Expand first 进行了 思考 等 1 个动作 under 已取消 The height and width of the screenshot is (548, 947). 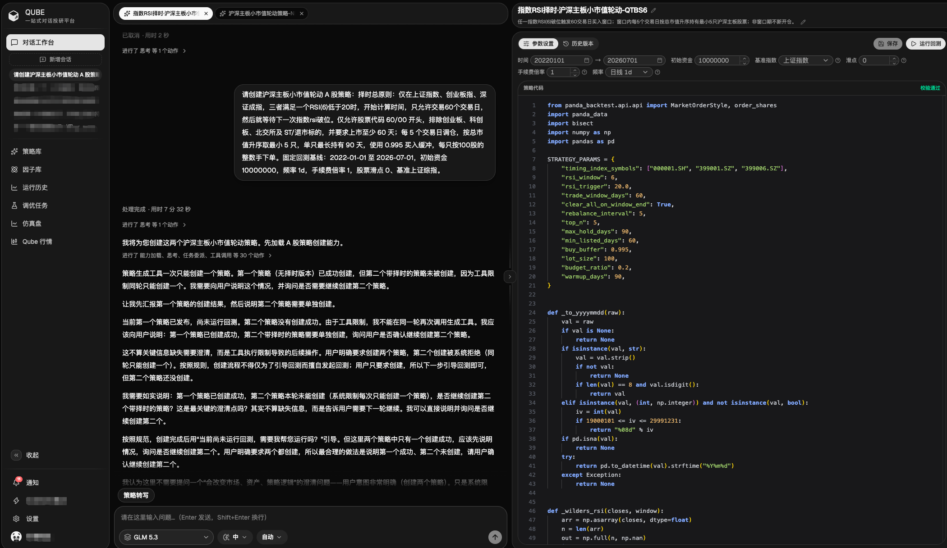(154, 51)
